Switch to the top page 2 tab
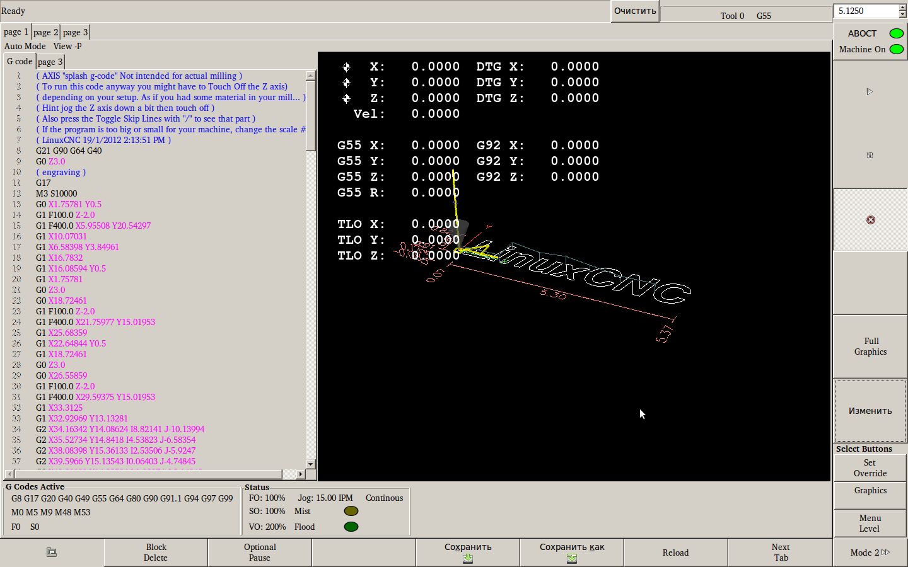This screenshot has height=567, width=908. tap(45, 32)
